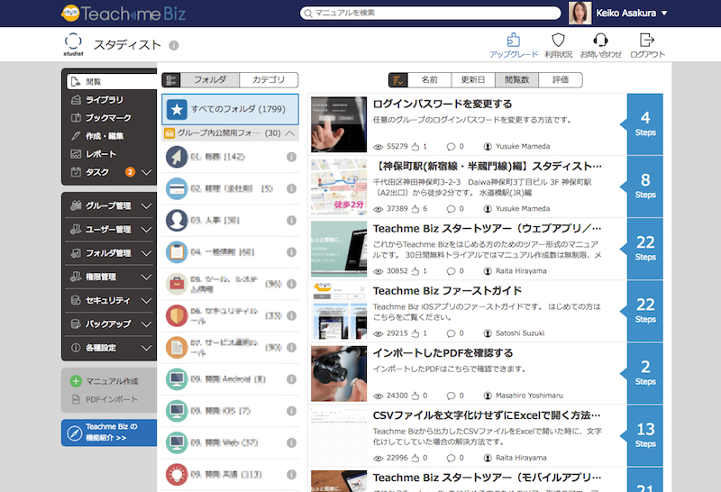Open folder 04 with the clipboard icon
This screenshot has width=721, height=492.
(177, 252)
